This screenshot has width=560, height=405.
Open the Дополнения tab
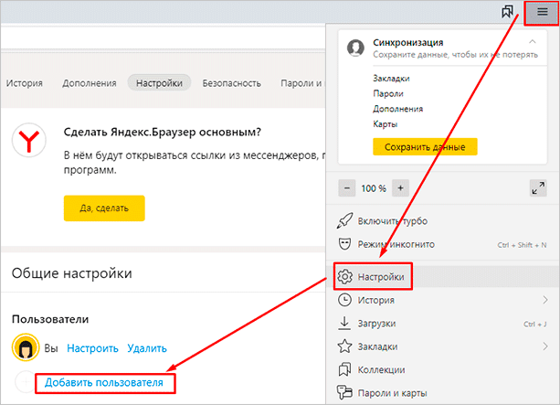89,83
